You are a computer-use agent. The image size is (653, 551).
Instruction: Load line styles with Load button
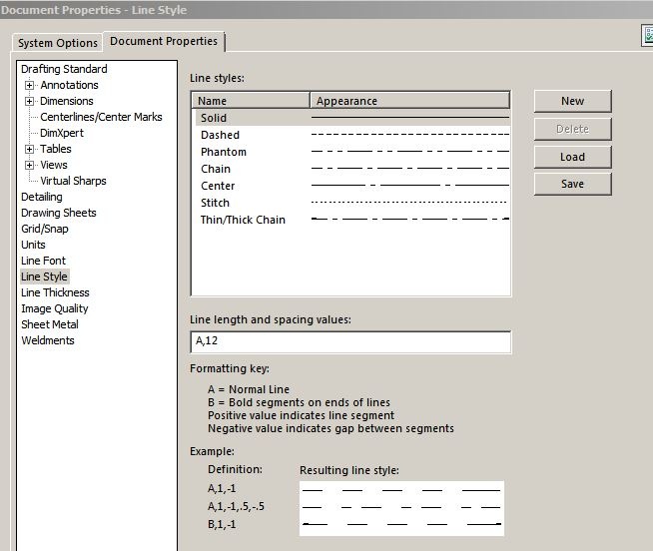(x=573, y=157)
